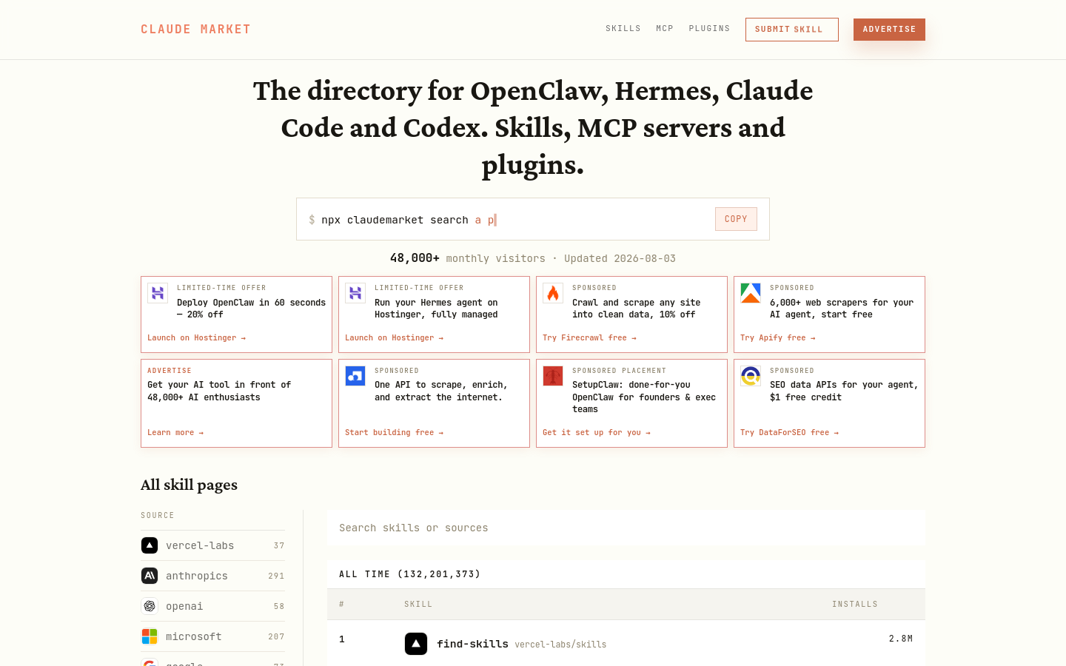This screenshot has width=1066, height=666.
Task: Open Launch on Hostinger link under Hermes agent
Action: coord(394,338)
